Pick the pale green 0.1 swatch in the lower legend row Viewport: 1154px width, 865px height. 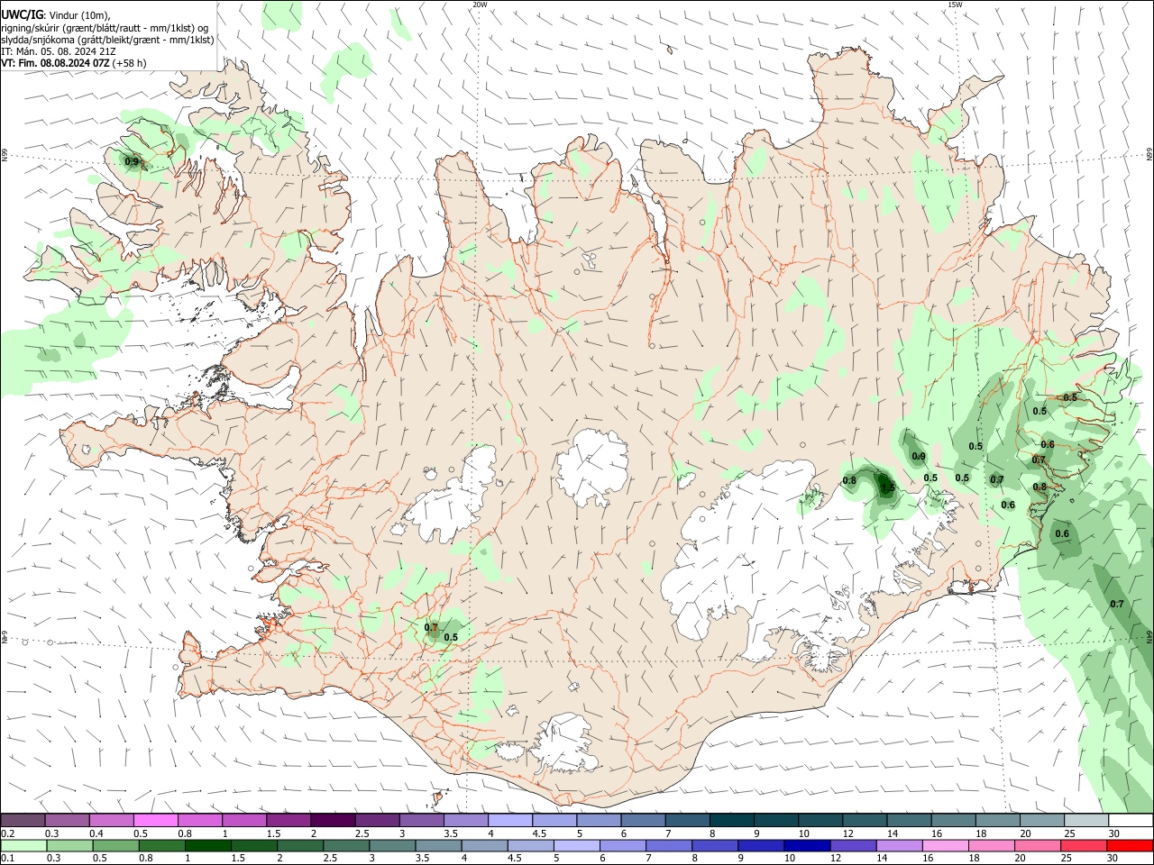coord(24,845)
